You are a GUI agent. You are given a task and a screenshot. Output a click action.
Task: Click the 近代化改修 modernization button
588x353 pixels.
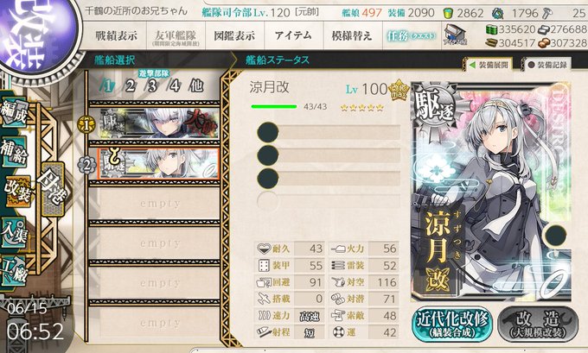pos(452,325)
